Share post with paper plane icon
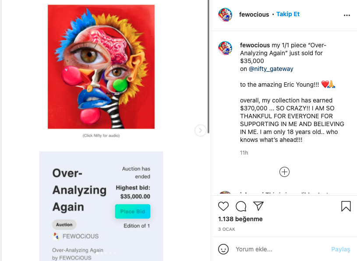Viewport: 357px width, 261px height. pos(258,206)
